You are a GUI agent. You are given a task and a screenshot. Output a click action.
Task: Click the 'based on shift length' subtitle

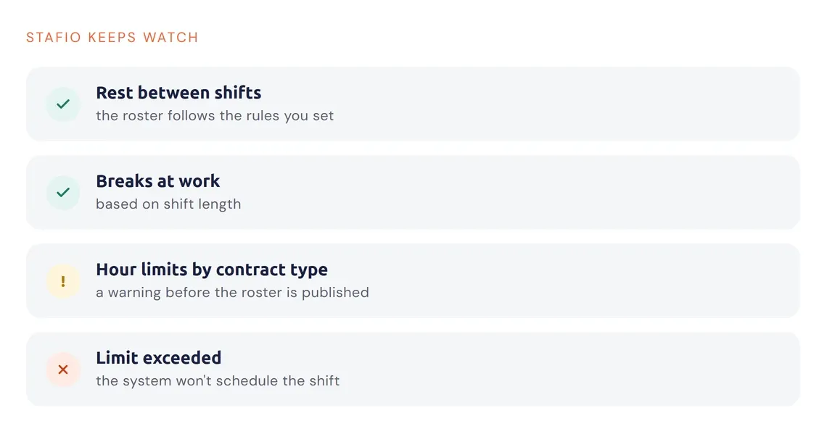click(168, 204)
